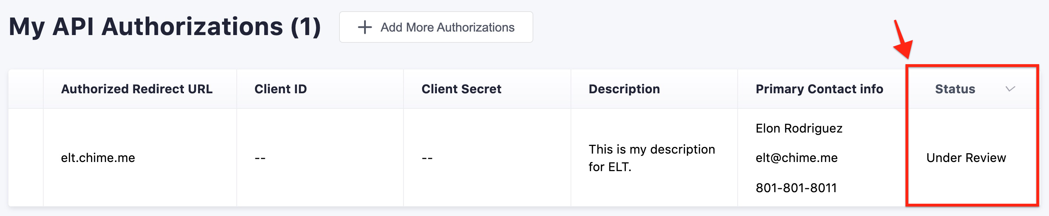Select the Description column header
This screenshot has height=216, width=1049.
tap(624, 89)
